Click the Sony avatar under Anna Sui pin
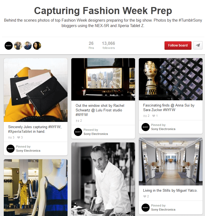This screenshot has width=205, height=216. pyautogui.click(x=146, y=127)
